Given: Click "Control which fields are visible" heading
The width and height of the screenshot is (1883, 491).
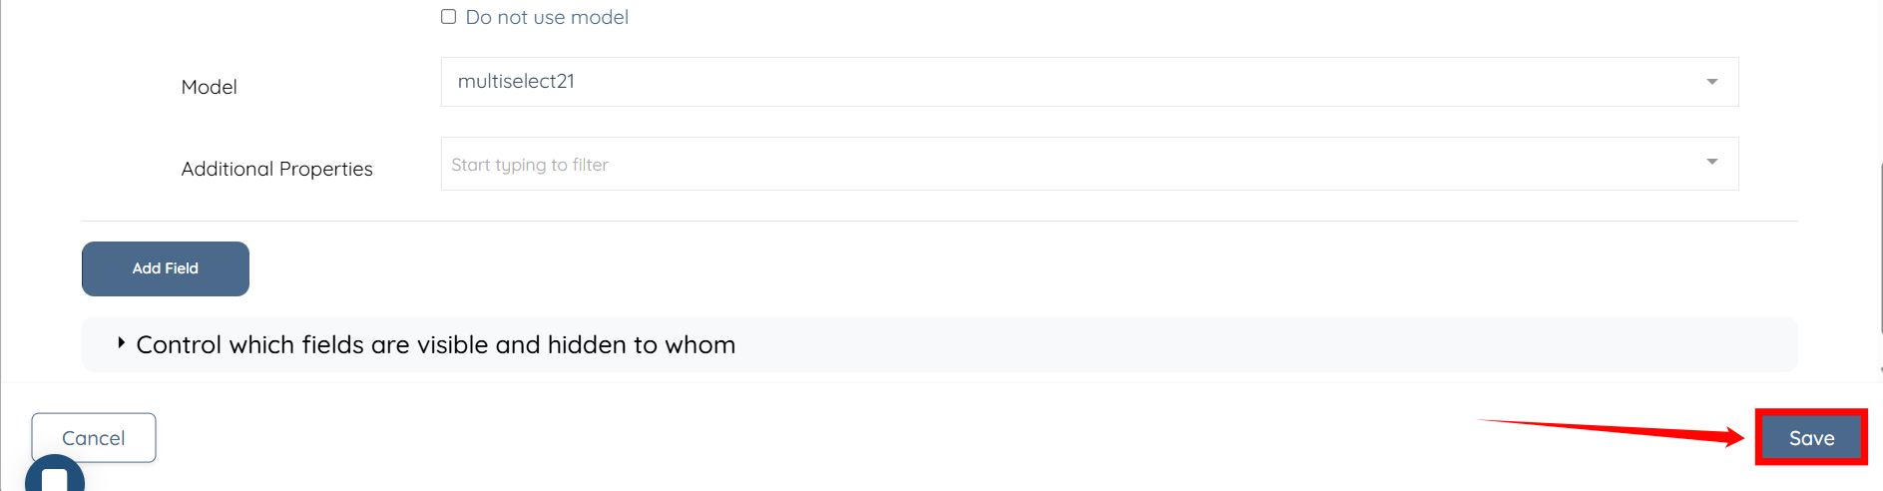Looking at the screenshot, I should click(x=435, y=345).
